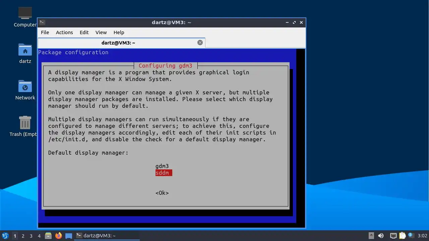Open the Computer desktop icon
Image resolution: width=429 pixels, height=241 pixels.
[25, 17]
